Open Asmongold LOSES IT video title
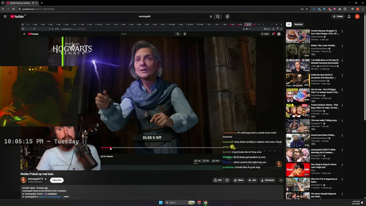Viewport: 366px width, 206px height. click(323, 151)
